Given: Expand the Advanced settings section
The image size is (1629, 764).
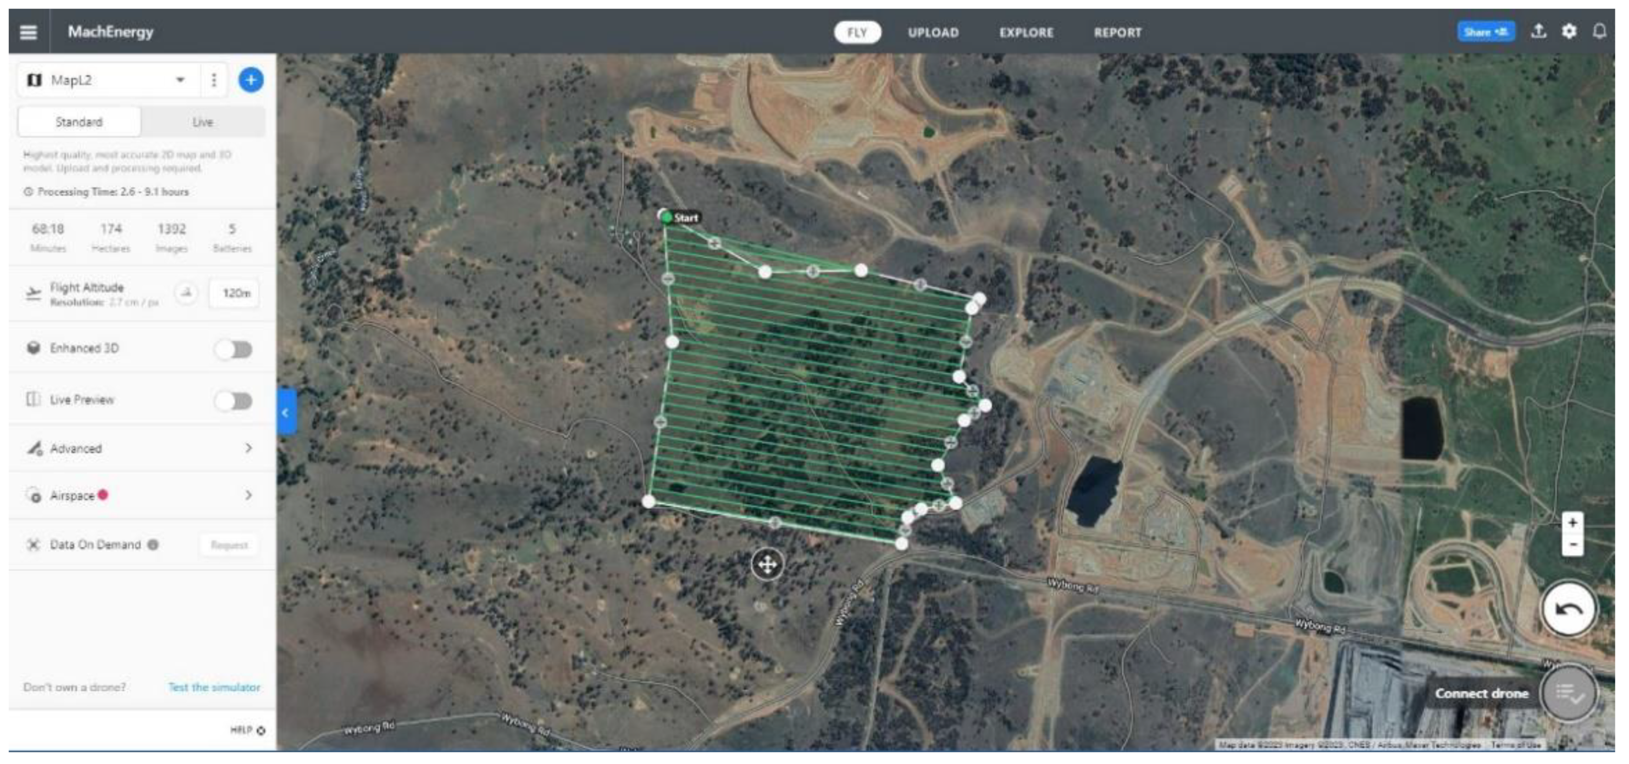Looking at the screenshot, I should pyautogui.click(x=248, y=448).
